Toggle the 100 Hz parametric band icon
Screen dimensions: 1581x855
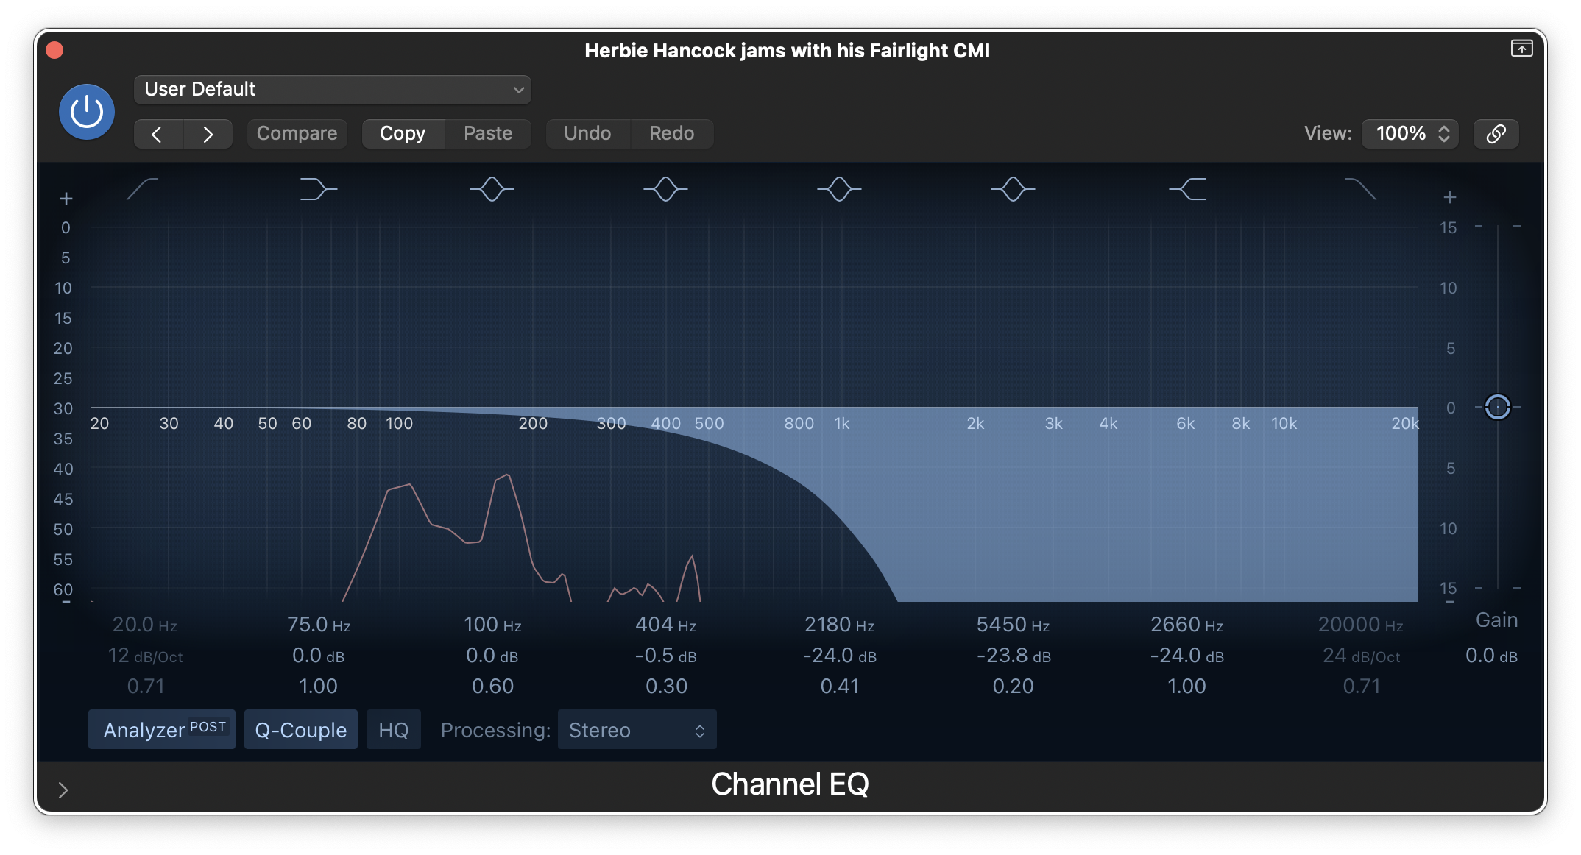click(x=492, y=189)
